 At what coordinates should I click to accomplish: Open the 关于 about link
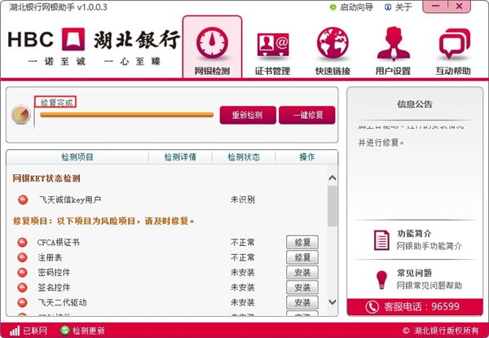[403, 7]
